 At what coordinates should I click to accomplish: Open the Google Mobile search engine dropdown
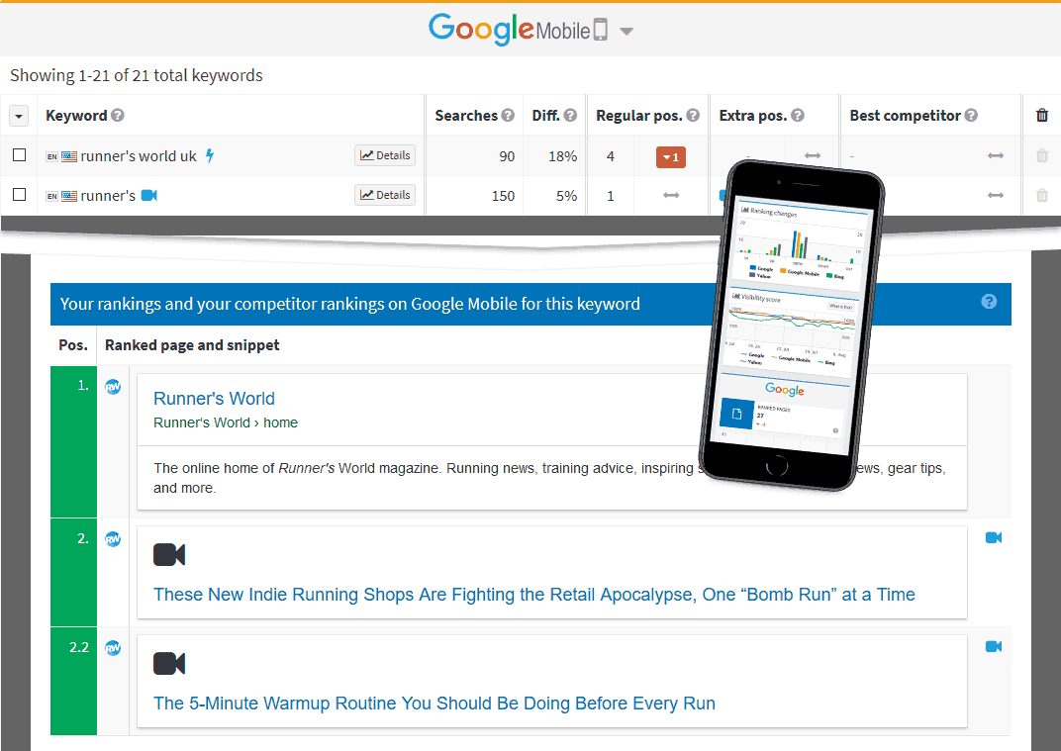626,30
